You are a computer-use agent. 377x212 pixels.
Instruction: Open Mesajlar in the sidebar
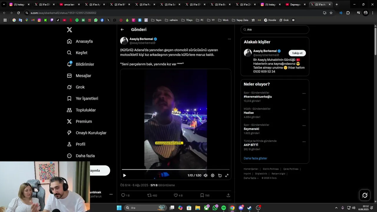click(79, 76)
